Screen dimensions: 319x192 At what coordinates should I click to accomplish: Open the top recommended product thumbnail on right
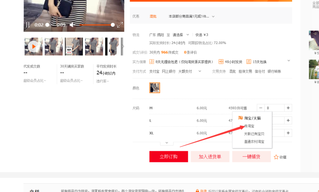pyautogui.click(x=314, y=40)
